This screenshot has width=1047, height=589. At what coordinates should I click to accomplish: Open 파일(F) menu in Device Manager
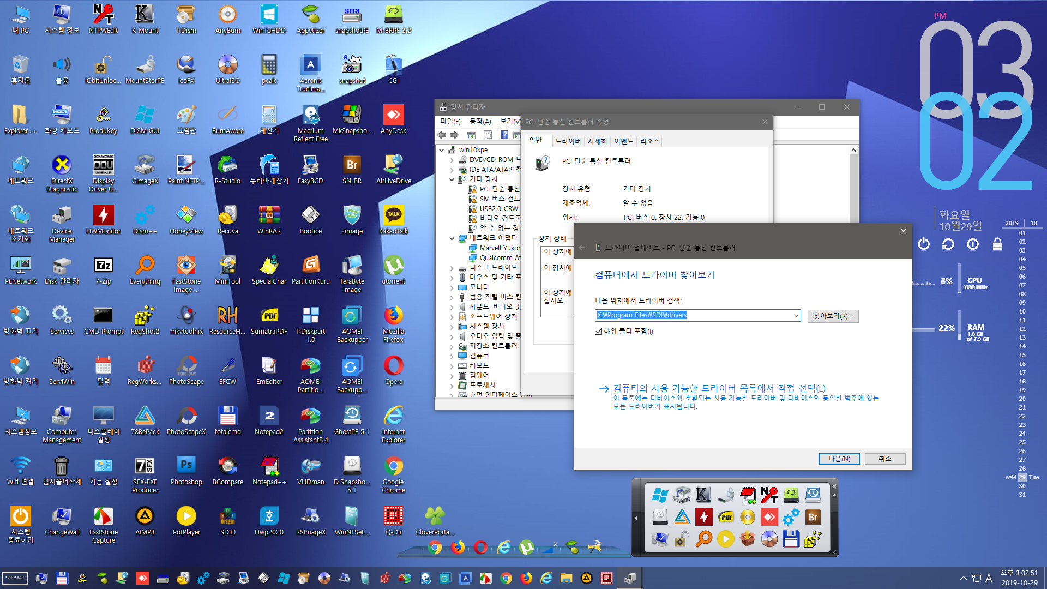tap(450, 121)
